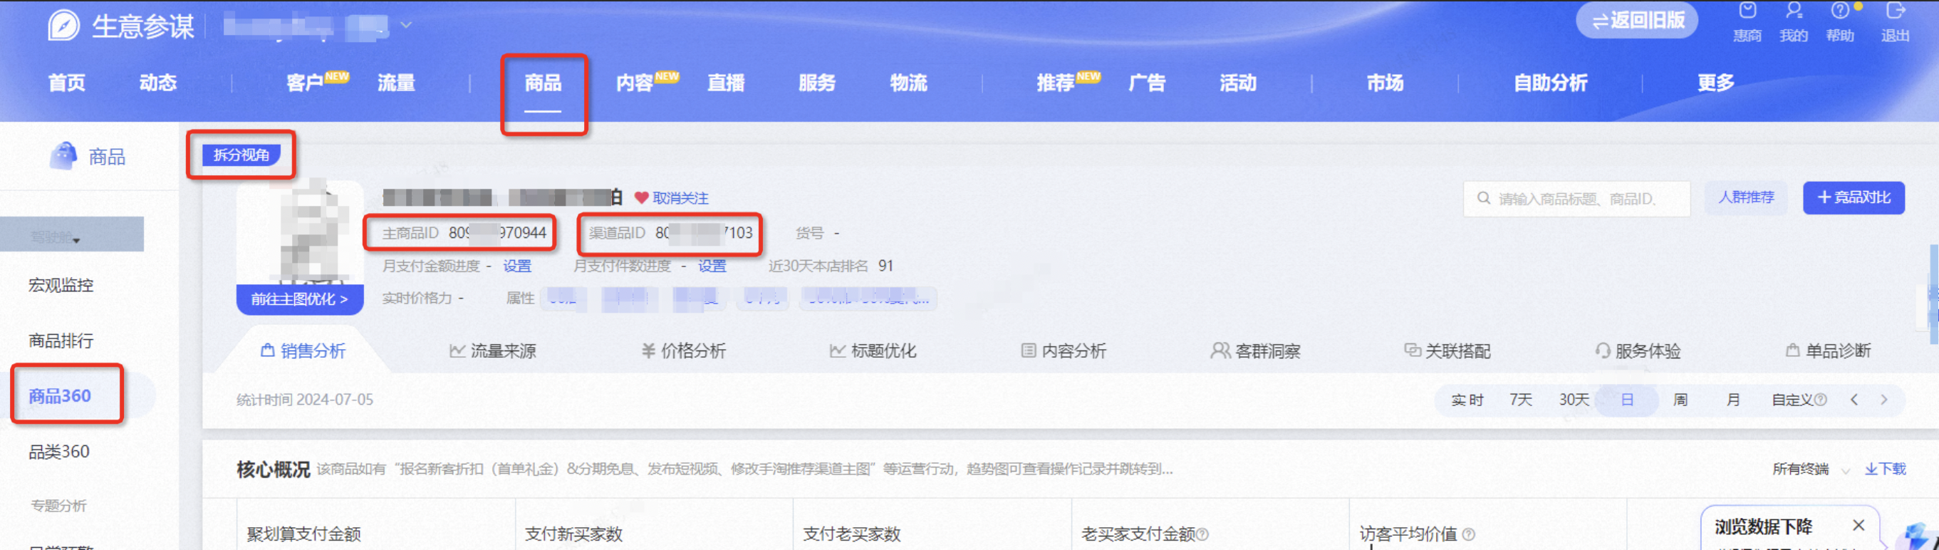
Task: Open the 广告 nav item
Action: 1147,82
